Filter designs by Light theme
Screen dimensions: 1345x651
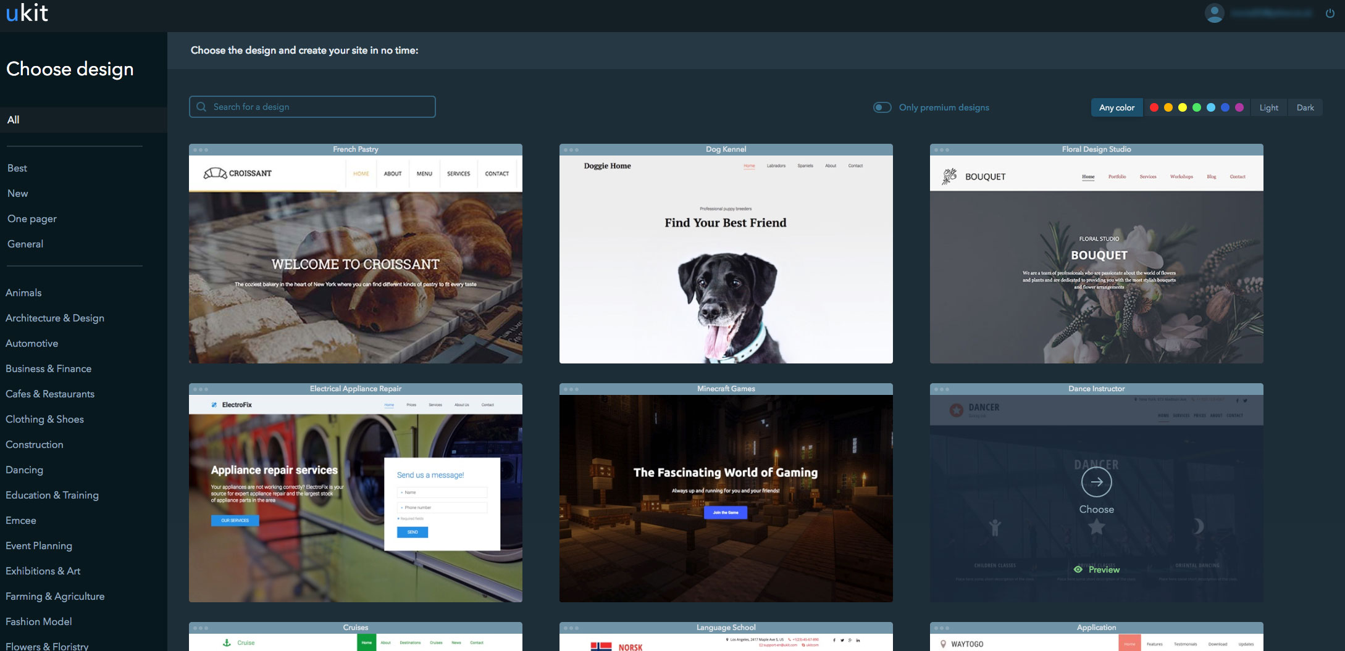click(x=1269, y=107)
